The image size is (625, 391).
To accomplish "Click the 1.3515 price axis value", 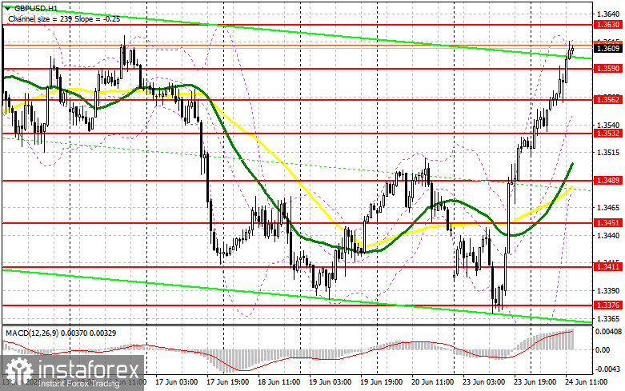I will point(608,153).
